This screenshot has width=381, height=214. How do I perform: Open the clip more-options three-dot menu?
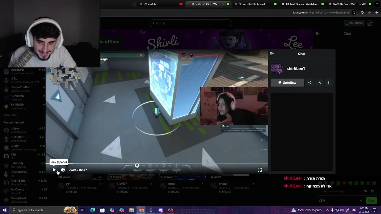(329, 83)
